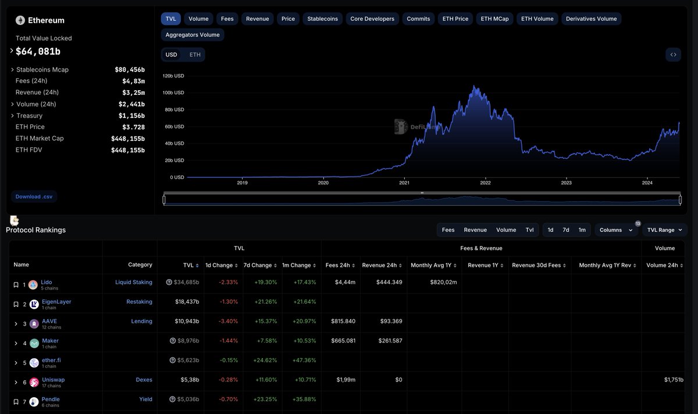The image size is (698, 414).
Task: Select the Revenue tab in Protocol Rankings
Action: (x=475, y=230)
